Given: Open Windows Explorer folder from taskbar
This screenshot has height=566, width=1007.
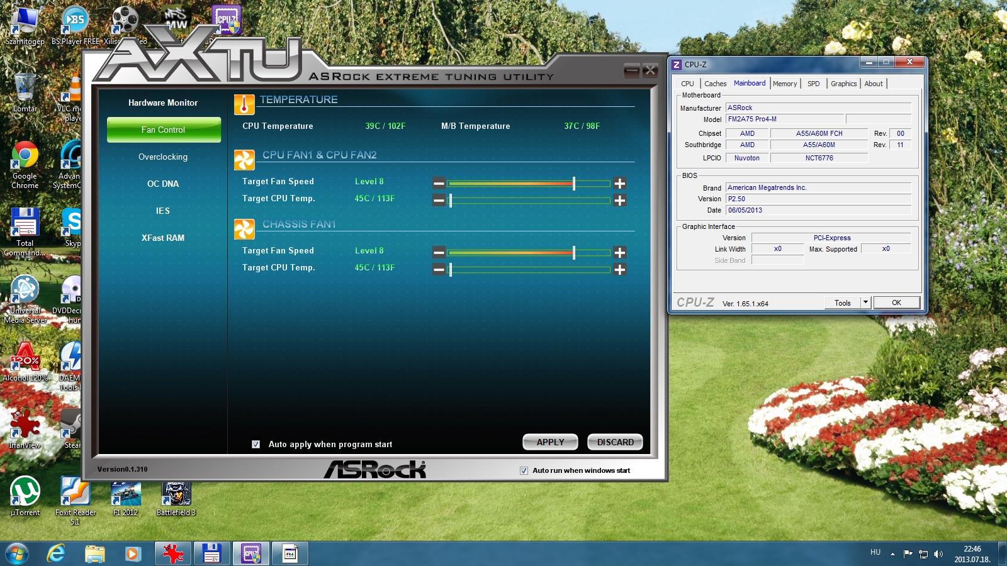Looking at the screenshot, I should click(94, 553).
